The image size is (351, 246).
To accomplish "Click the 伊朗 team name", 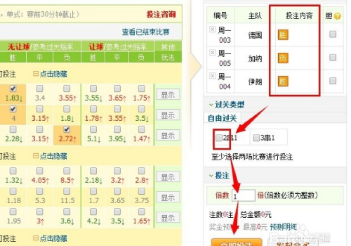I will pyautogui.click(x=255, y=82).
